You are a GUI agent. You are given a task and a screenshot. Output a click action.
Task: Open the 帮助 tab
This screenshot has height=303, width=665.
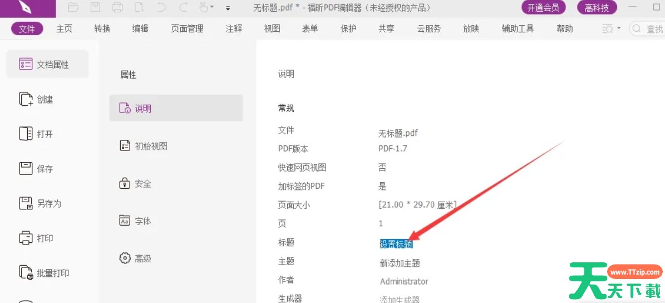pyautogui.click(x=564, y=29)
